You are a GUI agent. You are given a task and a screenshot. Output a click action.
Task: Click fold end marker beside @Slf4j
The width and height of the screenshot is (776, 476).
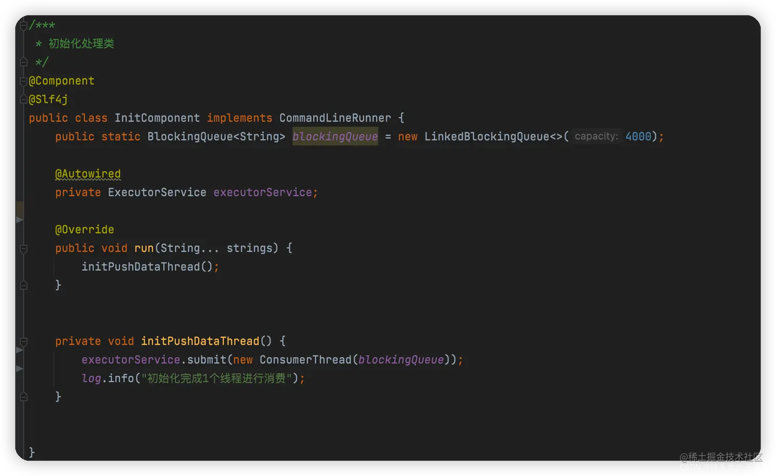(x=24, y=99)
